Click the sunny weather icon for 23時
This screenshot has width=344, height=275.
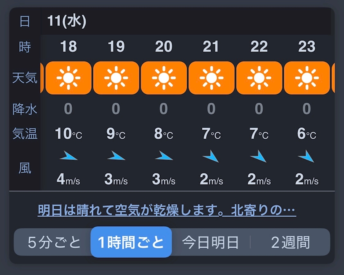pos(306,78)
